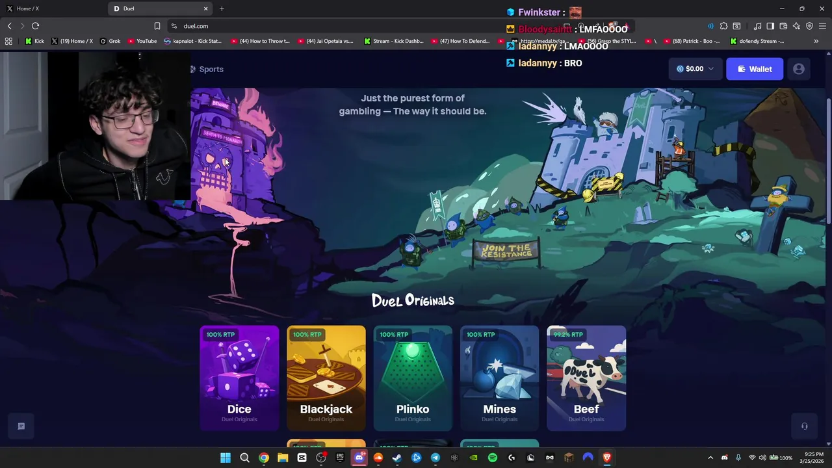Open the Beef game card
Image resolution: width=832 pixels, height=468 pixels.
pyautogui.click(x=586, y=378)
